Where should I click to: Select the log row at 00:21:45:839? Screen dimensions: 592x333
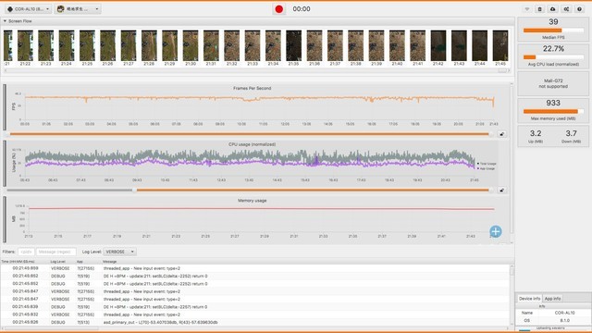[255, 307]
